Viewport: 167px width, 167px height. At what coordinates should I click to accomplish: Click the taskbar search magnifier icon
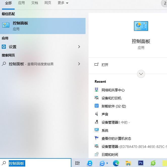pyautogui.click(x=4, y=163)
